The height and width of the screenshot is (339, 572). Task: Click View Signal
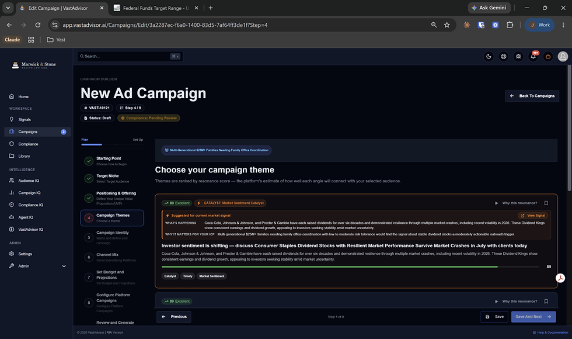pos(533,216)
